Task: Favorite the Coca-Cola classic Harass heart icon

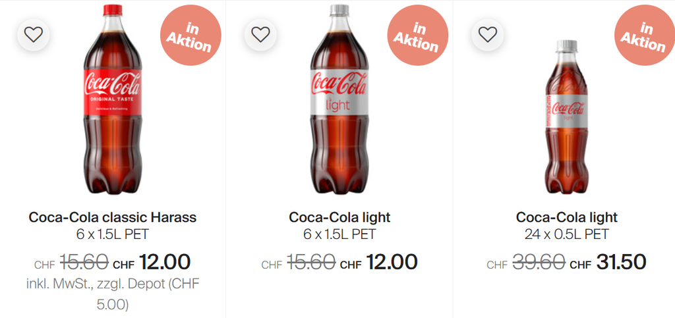Action: coord(34,34)
